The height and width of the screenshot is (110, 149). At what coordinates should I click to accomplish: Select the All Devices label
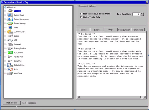tap(11, 7)
